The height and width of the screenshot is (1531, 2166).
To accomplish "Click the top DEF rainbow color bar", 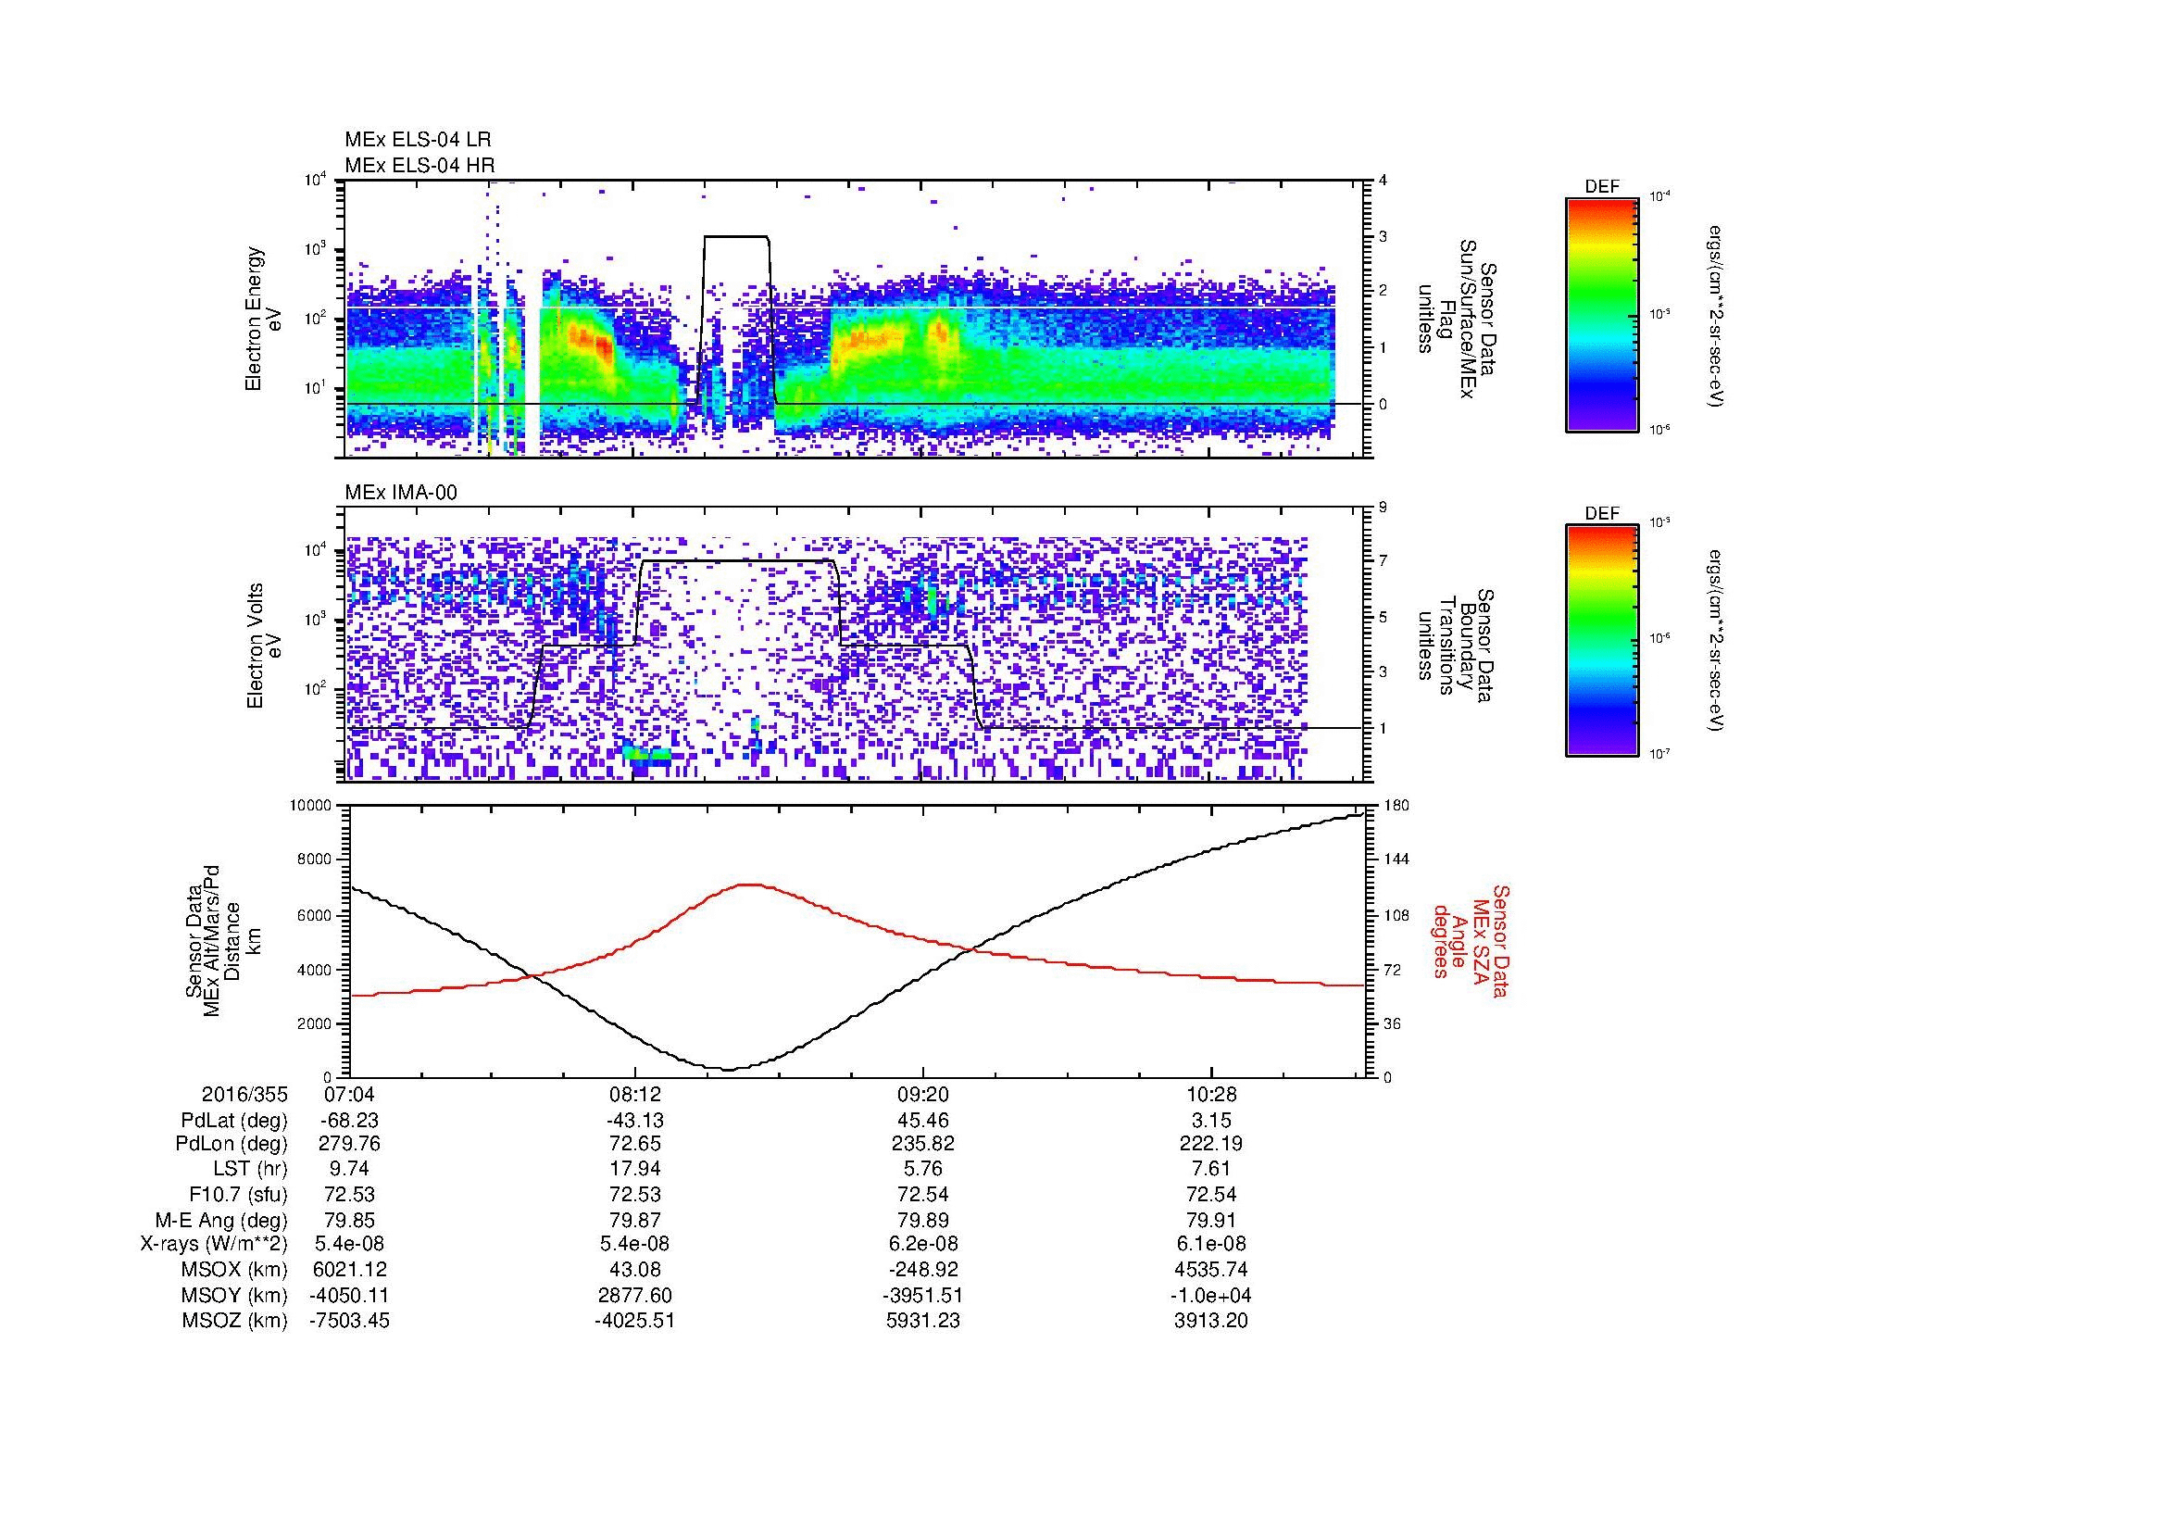I will point(1602,314).
